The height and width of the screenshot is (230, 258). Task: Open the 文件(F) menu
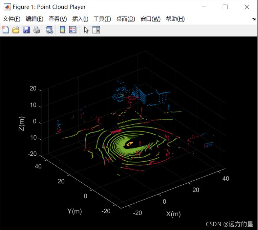click(11, 19)
